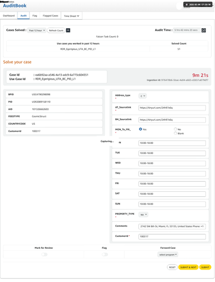The height and width of the screenshot is (282, 215).
Task: Click the SUBMIT & NEXT button
Action: click(188, 267)
